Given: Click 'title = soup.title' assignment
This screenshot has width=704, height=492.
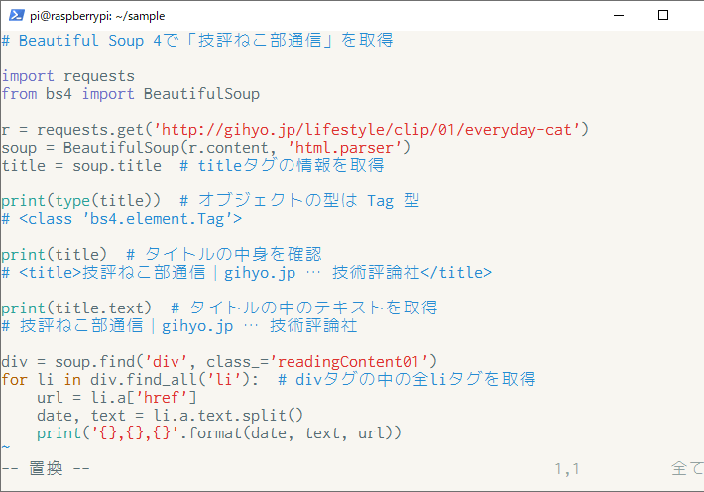Looking at the screenshot, I should tap(81, 166).
